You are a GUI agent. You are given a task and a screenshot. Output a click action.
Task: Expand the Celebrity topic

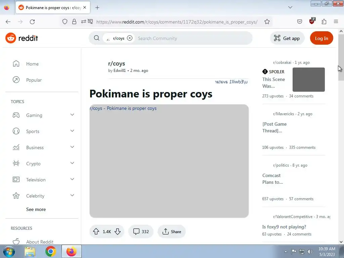pos(72,196)
